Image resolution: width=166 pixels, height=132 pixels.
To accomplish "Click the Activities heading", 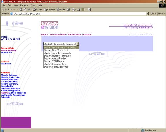I will (x=5, y=73).
